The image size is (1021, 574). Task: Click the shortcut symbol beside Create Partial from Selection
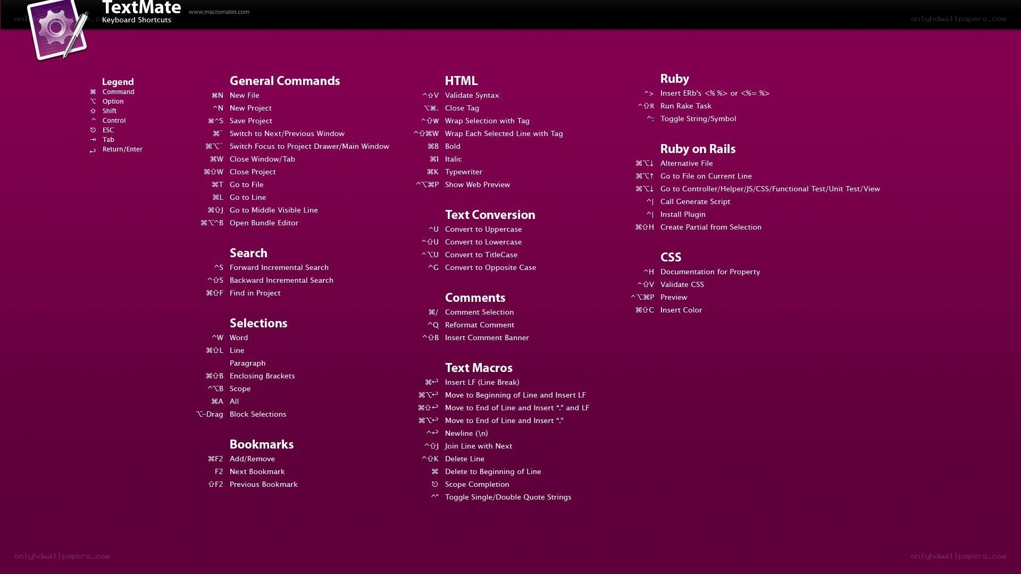[645, 227]
